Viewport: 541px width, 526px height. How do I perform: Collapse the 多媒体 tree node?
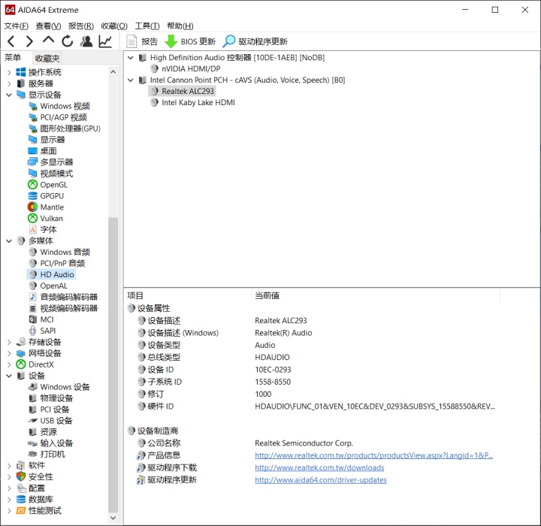click(9, 241)
